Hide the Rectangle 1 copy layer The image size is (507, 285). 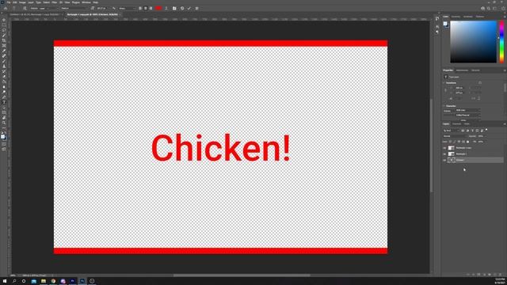(x=444, y=148)
